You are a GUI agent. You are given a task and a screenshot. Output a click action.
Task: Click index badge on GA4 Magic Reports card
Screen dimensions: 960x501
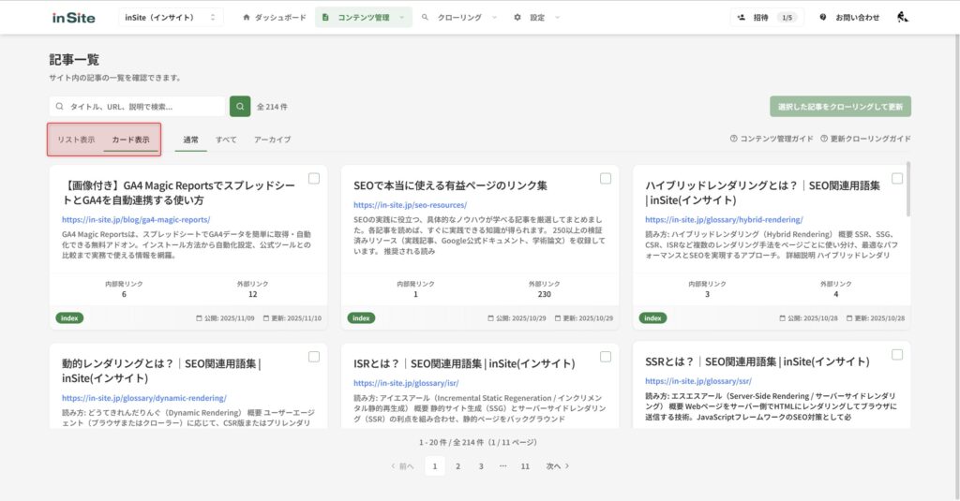(x=69, y=318)
